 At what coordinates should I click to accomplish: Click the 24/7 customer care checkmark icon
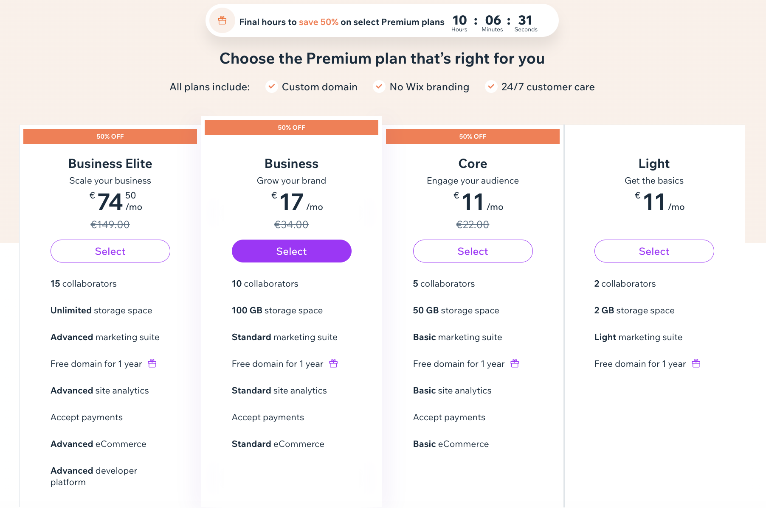coord(491,87)
